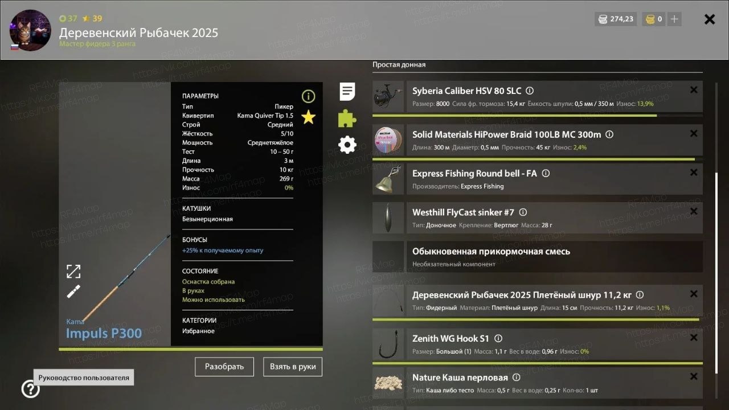Click the Разобрать button

point(224,367)
